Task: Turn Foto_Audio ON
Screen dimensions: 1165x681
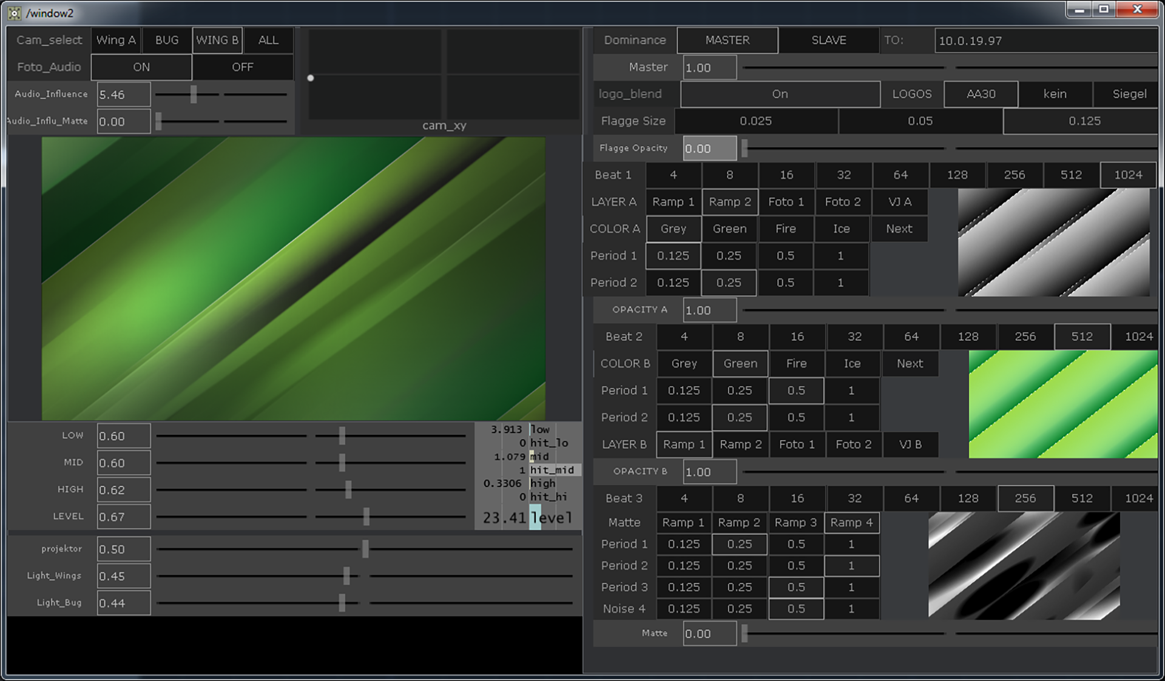Action: [x=141, y=67]
